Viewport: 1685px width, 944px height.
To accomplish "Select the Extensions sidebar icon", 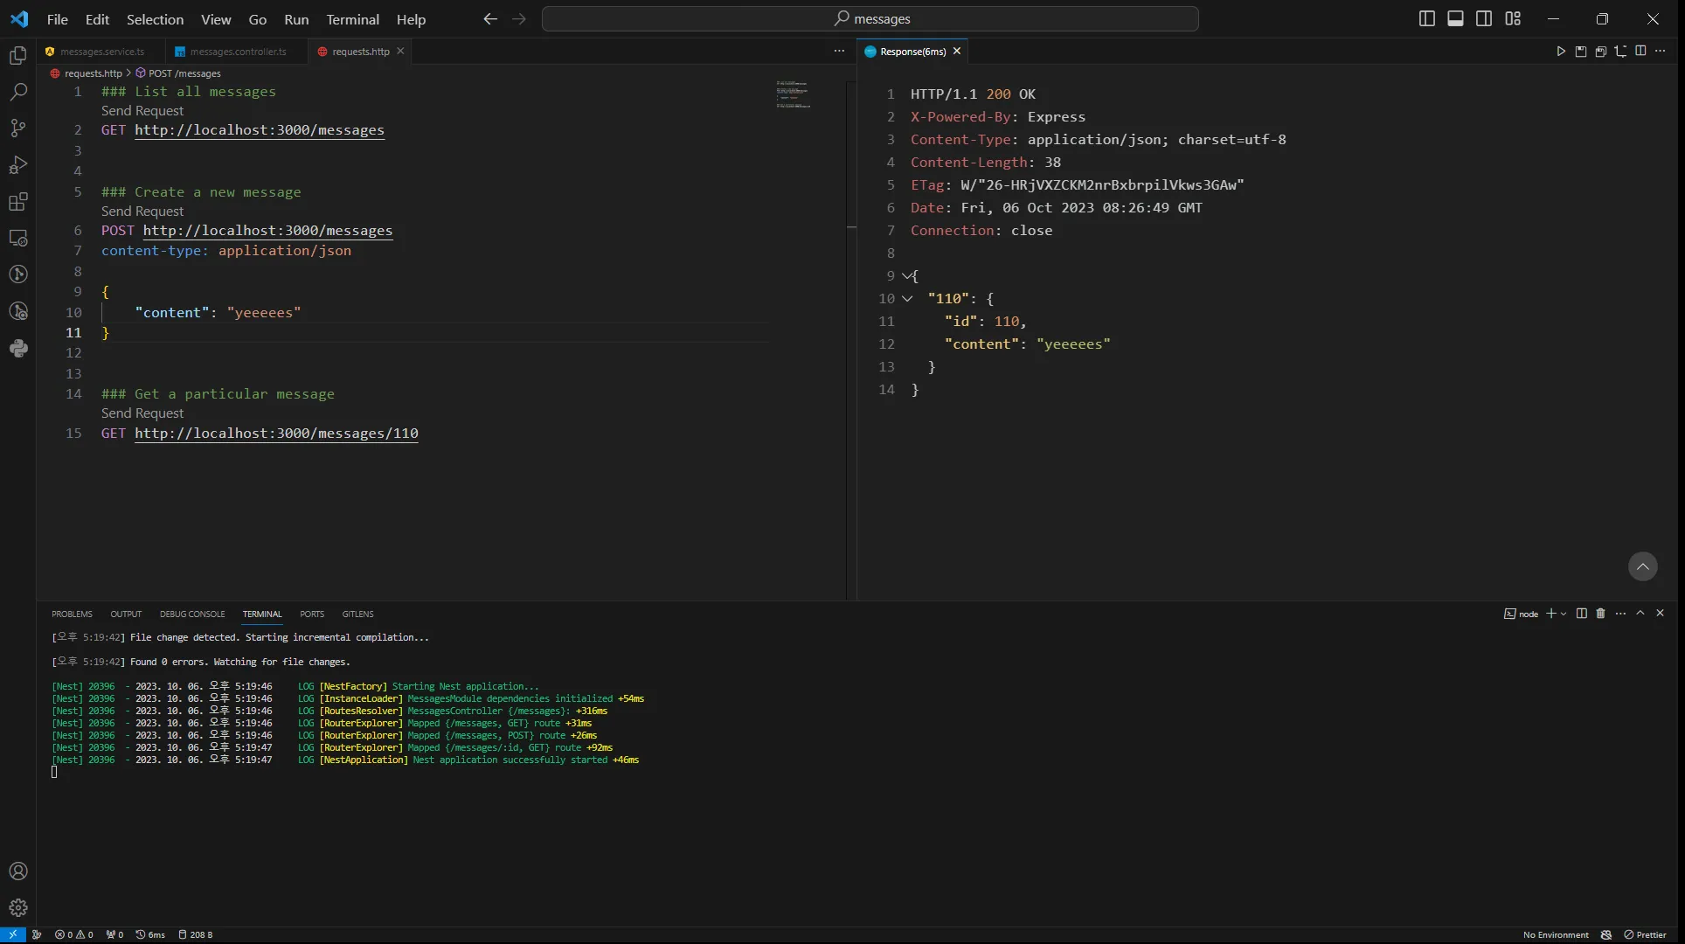I will point(17,201).
